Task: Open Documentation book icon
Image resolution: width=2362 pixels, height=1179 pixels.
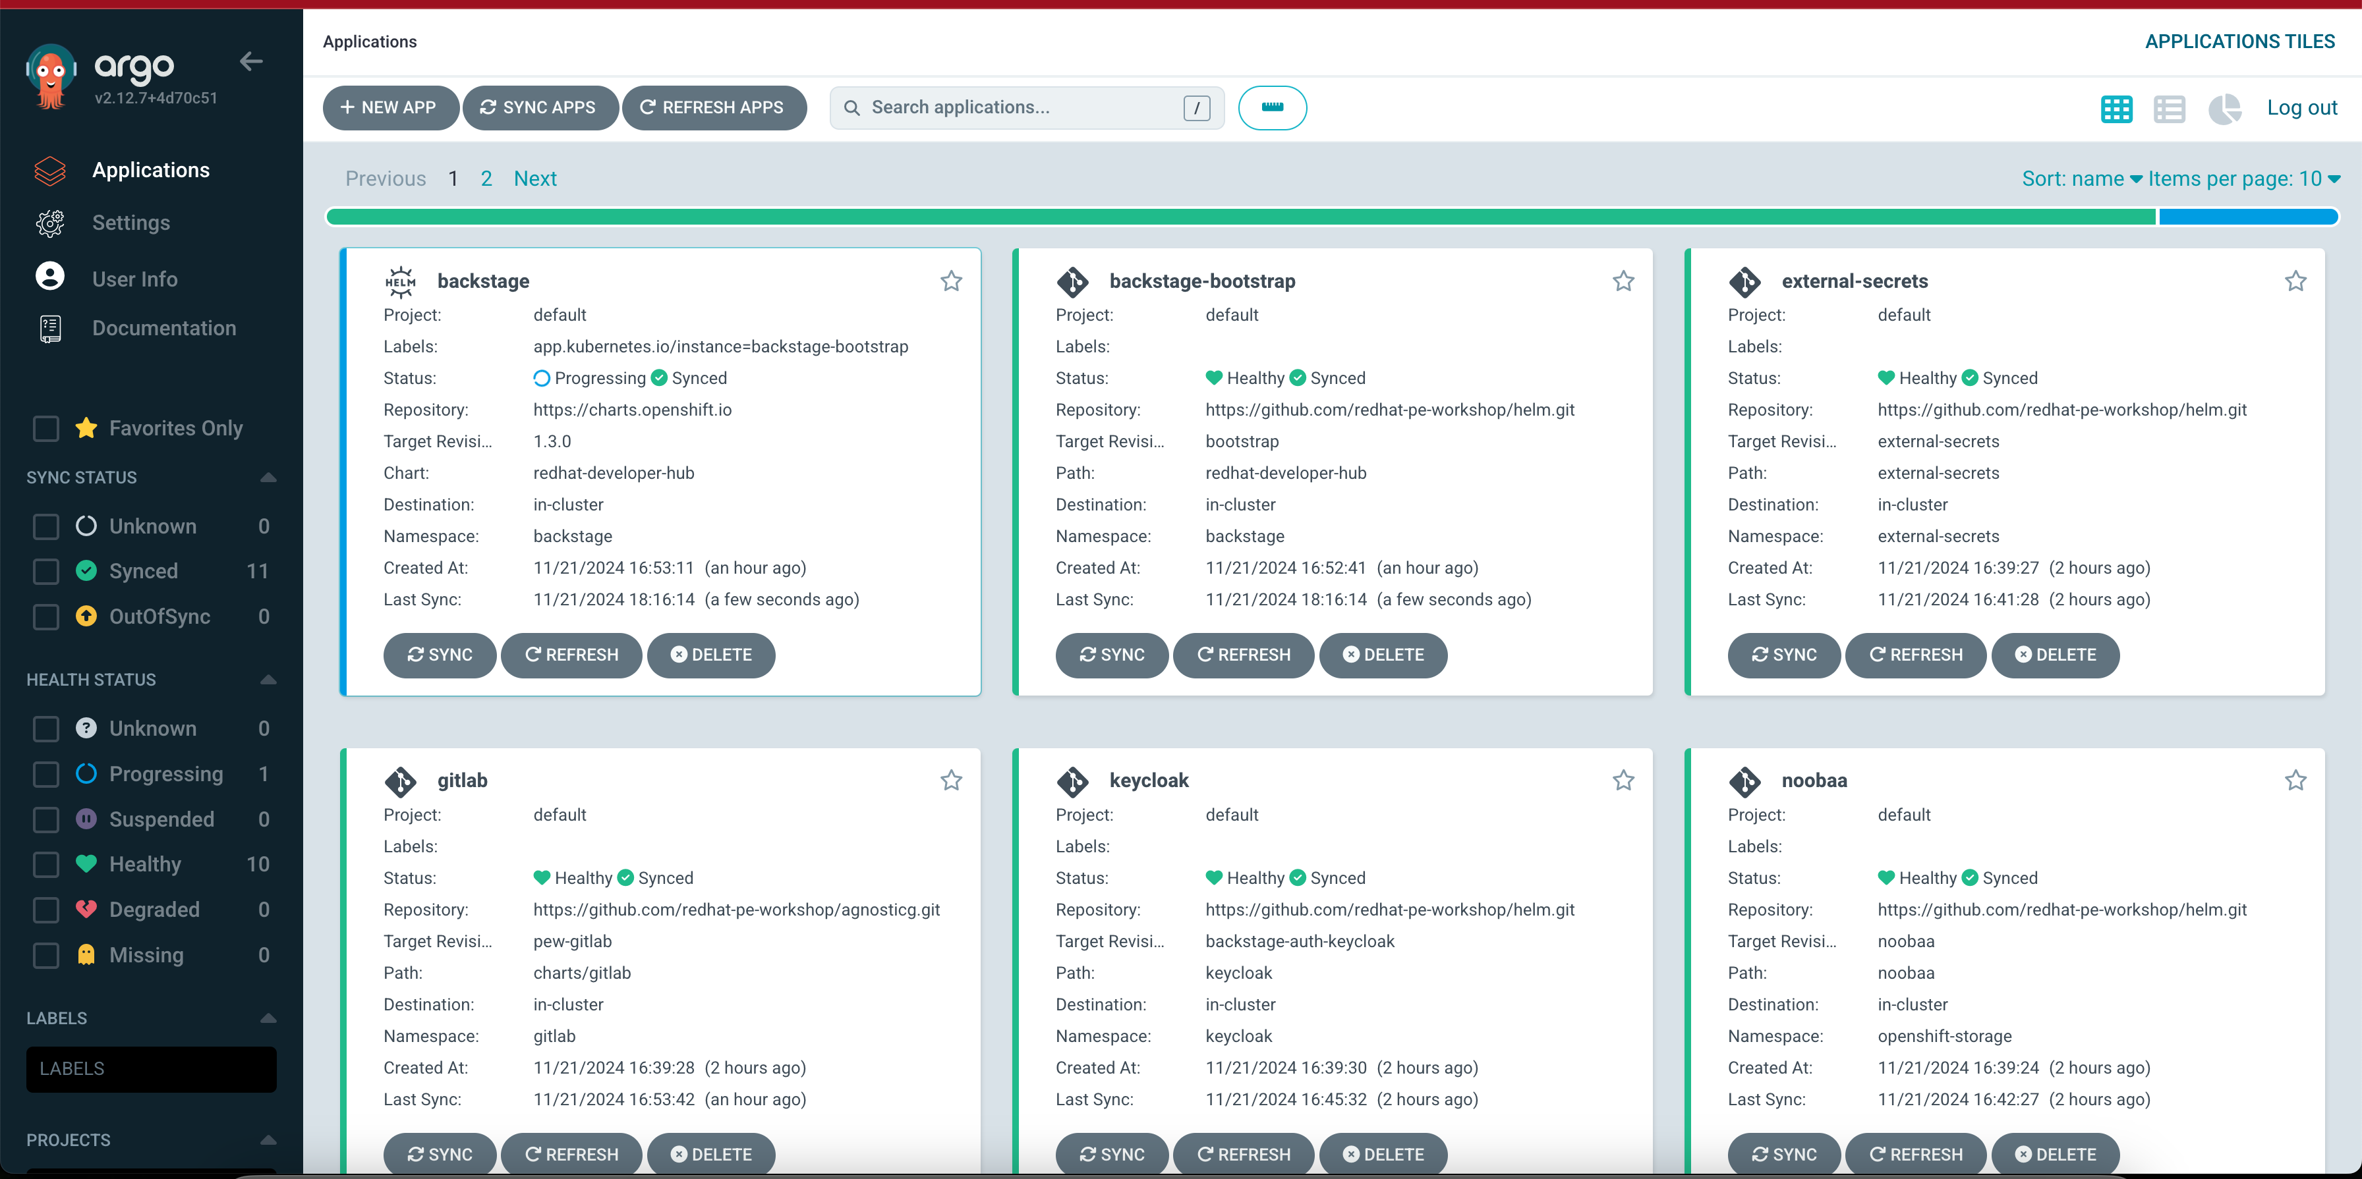Action: 49,329
